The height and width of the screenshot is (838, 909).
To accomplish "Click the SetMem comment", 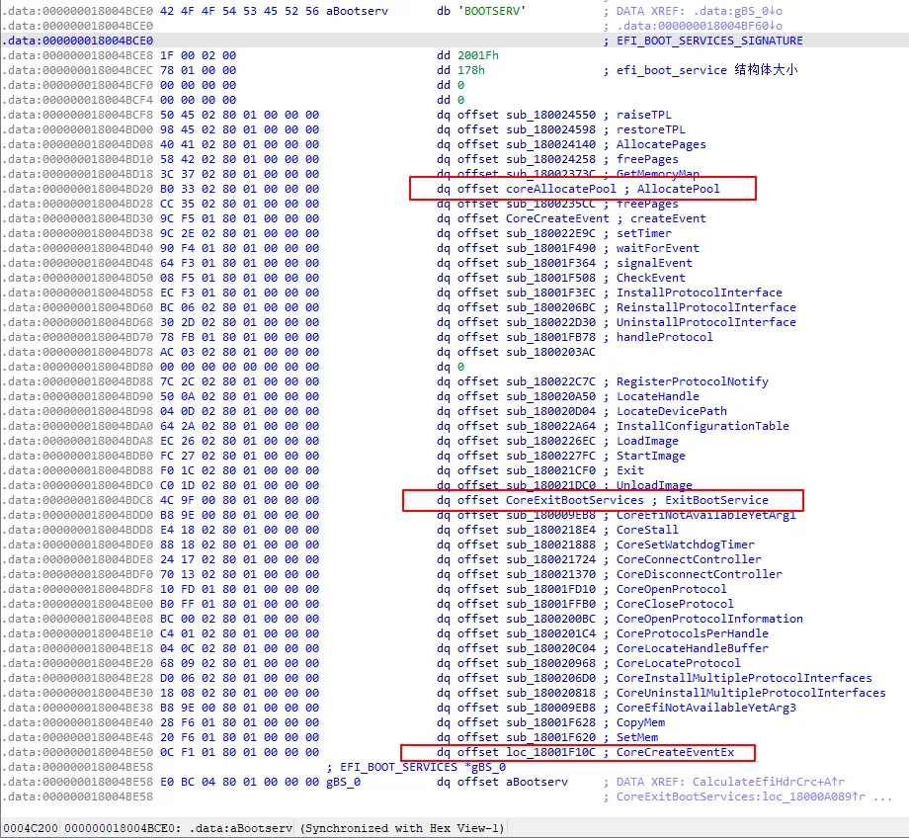I will point(637,737).
